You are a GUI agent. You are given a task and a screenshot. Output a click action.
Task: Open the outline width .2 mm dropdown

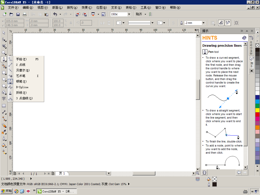204,23
